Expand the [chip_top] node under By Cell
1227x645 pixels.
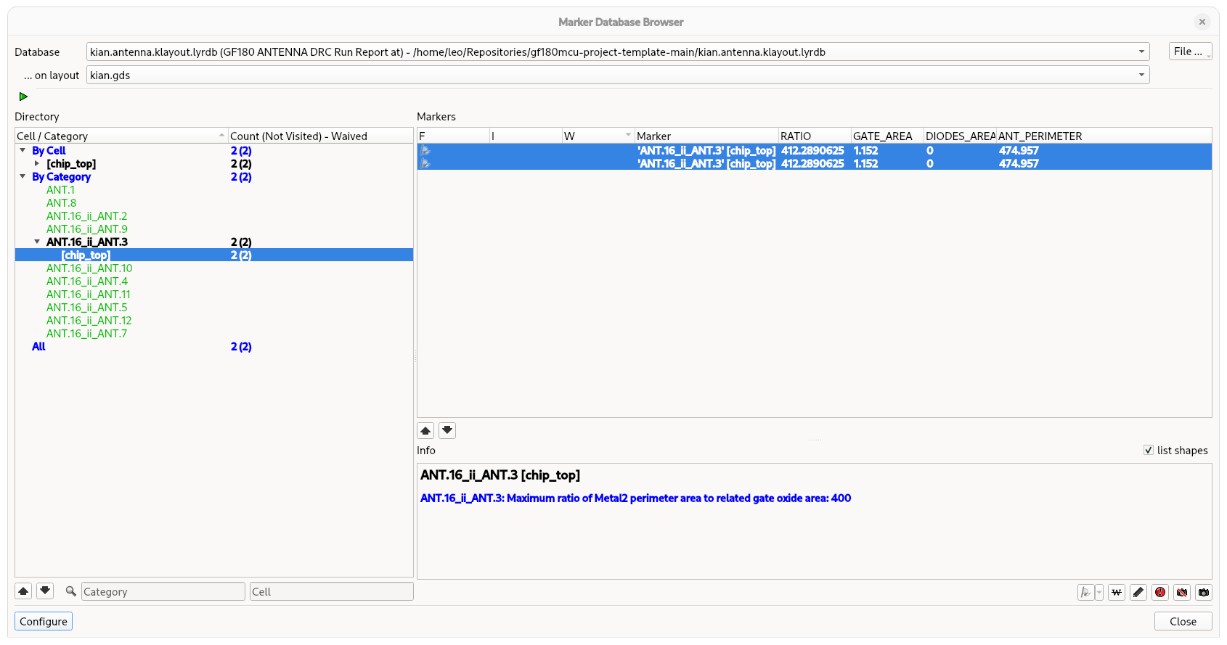pos(37,164)
